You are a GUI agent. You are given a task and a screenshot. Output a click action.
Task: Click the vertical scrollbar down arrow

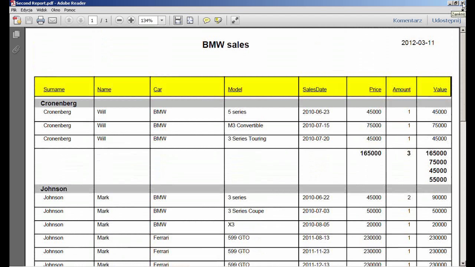(x=463, y=263)
